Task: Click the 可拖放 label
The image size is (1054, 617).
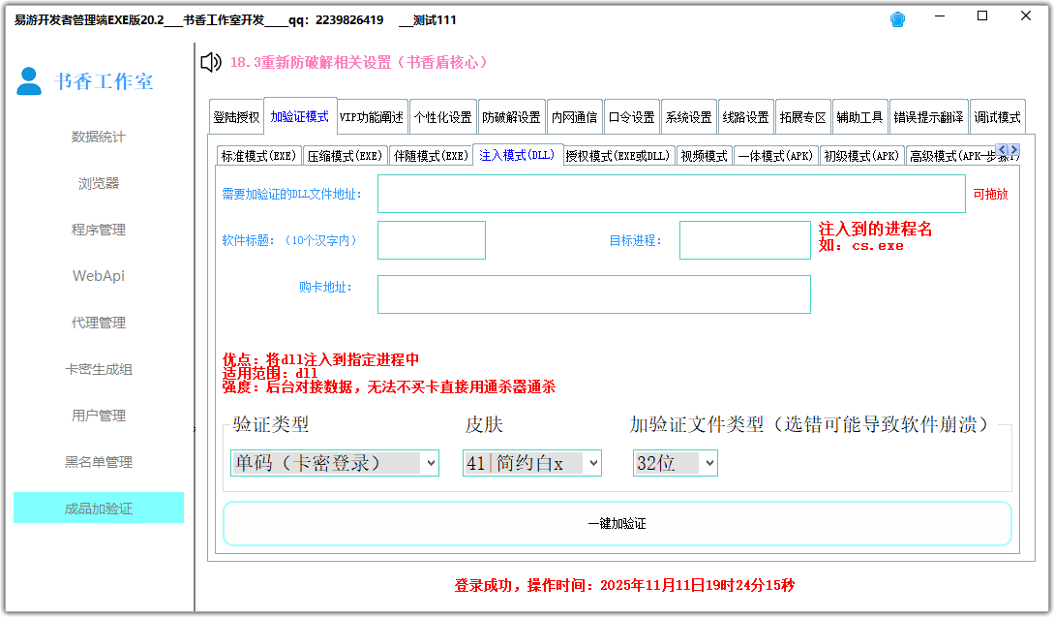Action: click(x=989, y=193)
